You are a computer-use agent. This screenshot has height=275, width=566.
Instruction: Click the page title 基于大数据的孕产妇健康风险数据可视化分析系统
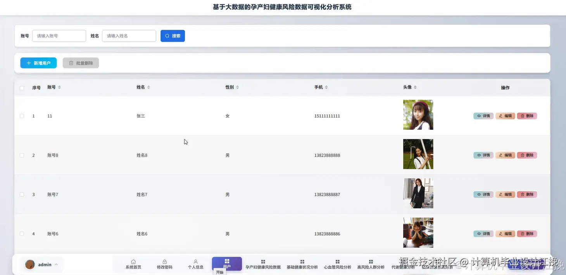[282, 7]
